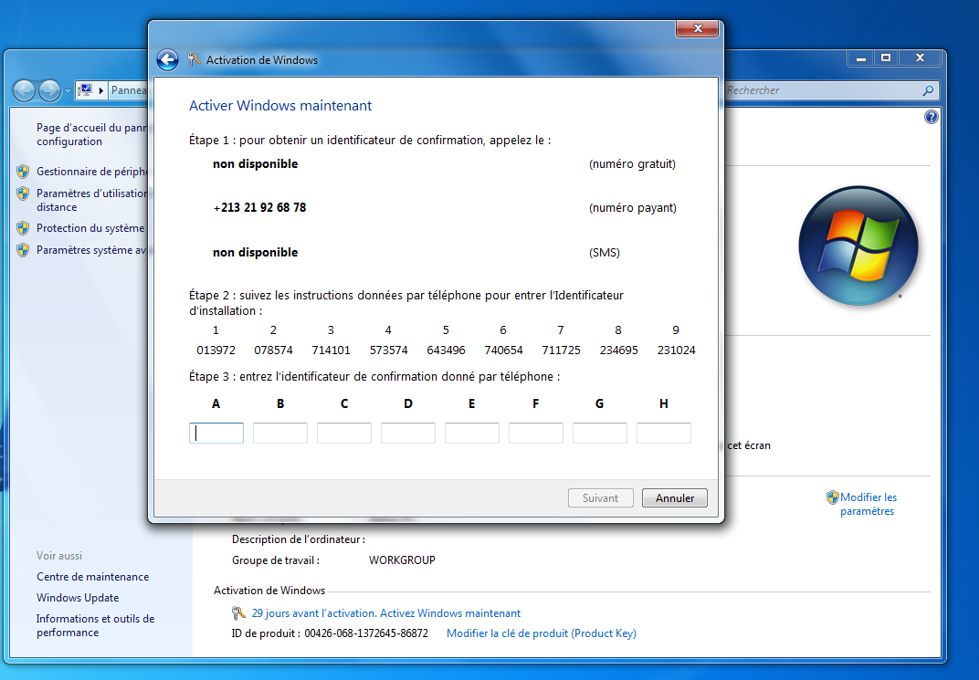
Task: Click non disponible on the numéro gratuit row
Action: 256,164
